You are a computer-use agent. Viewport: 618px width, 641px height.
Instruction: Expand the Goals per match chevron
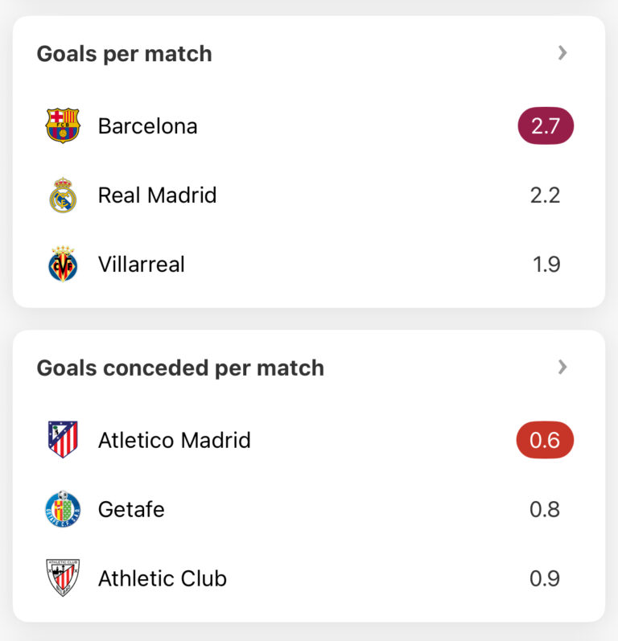562,53
